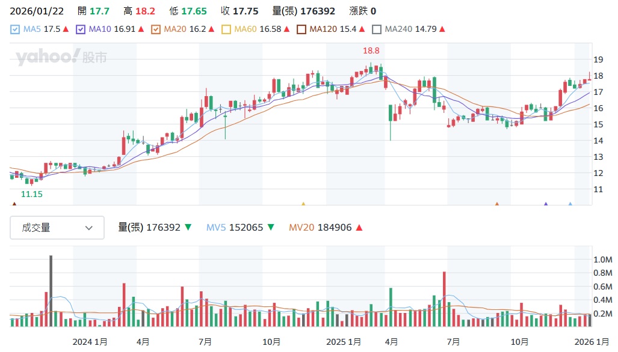Click the green down-arrow beside 量(張) 176392
The image size is (618, 352).
tap(187, 227)
